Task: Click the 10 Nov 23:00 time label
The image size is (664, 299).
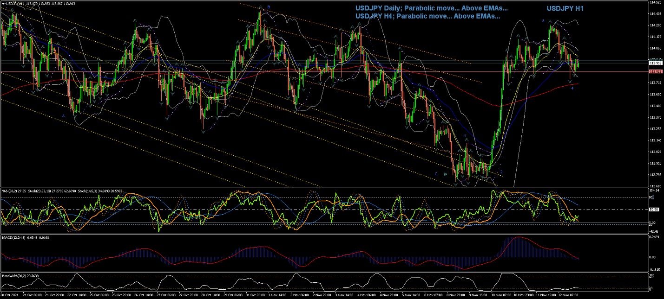Action: (x=524, y=294)
